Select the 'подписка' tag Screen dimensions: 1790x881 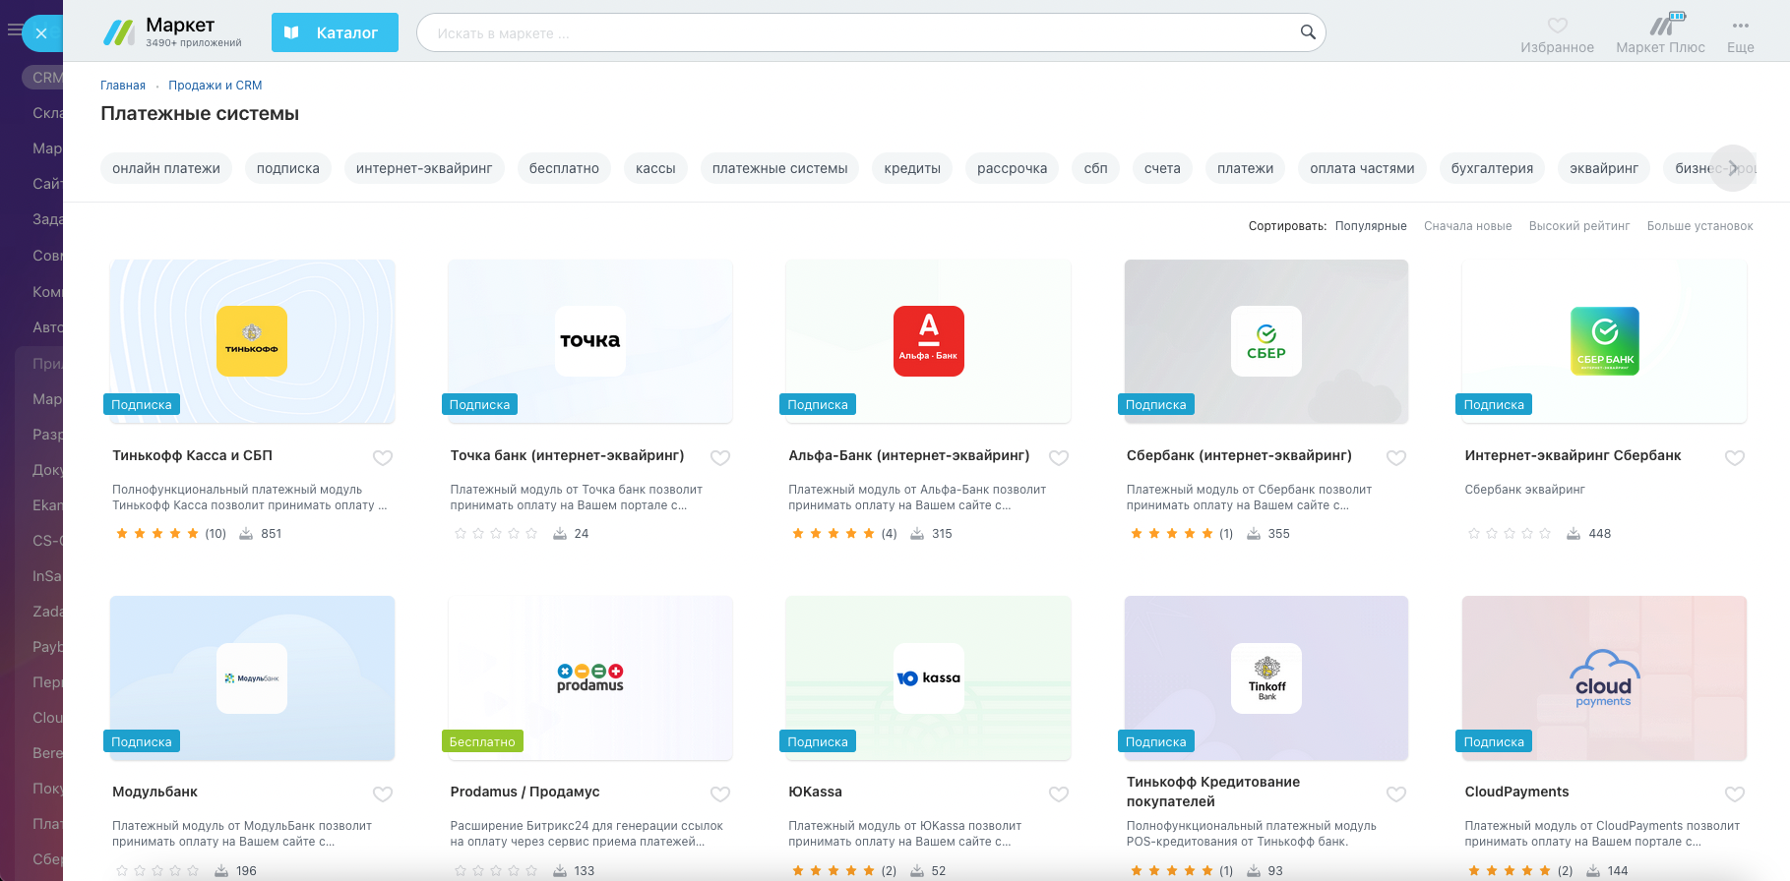click(x=288, y=168)
